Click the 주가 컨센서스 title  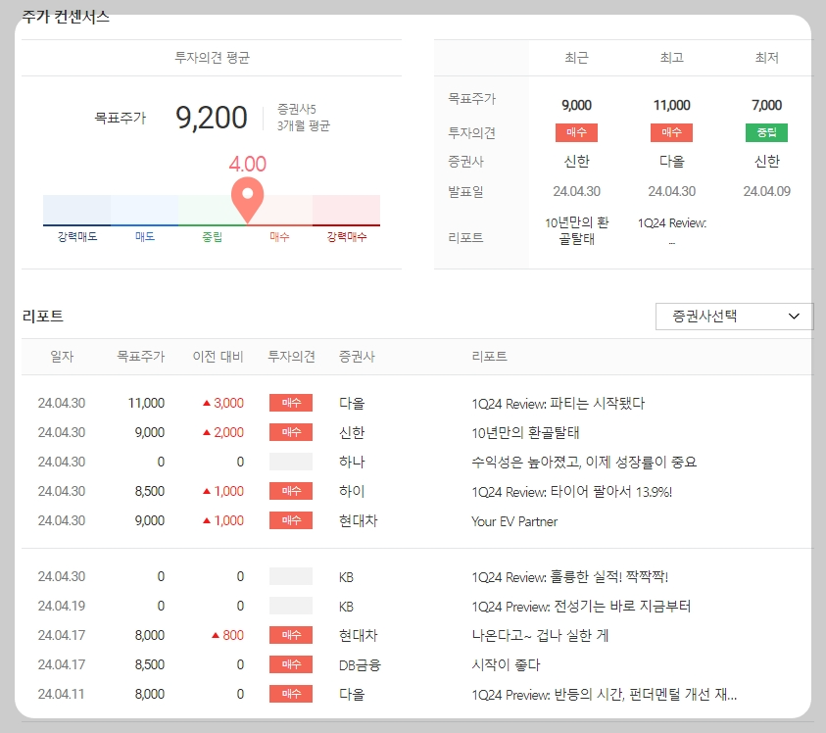pos(66,17)
